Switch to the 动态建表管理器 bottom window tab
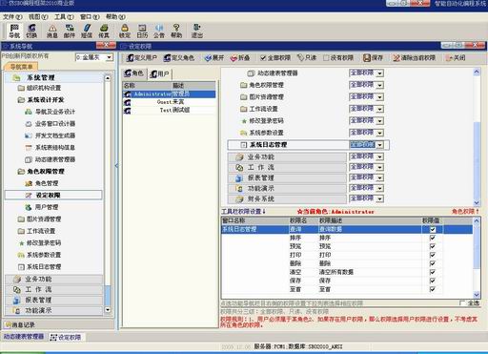This screenshot has height=354, width=488. pyautogui.click(x=24, y=337)
